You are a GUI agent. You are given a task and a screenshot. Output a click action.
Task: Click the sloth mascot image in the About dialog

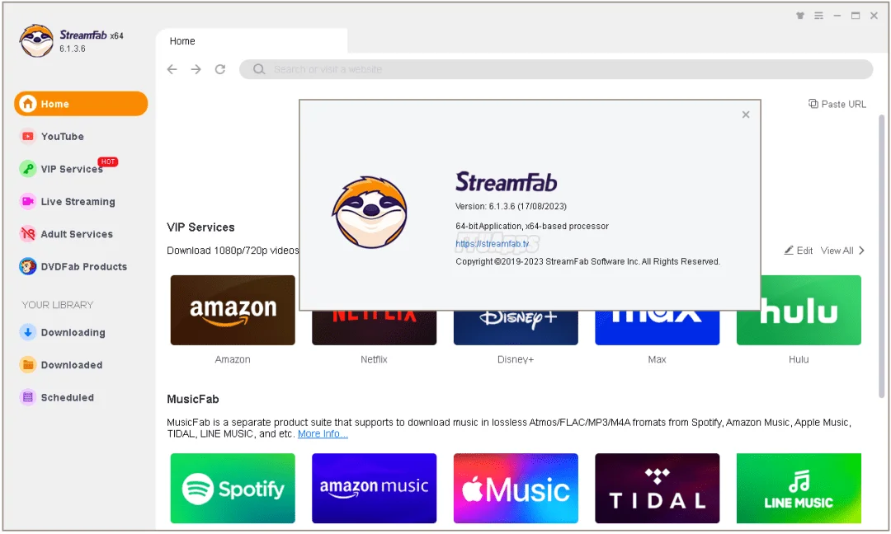pos(370,213)
